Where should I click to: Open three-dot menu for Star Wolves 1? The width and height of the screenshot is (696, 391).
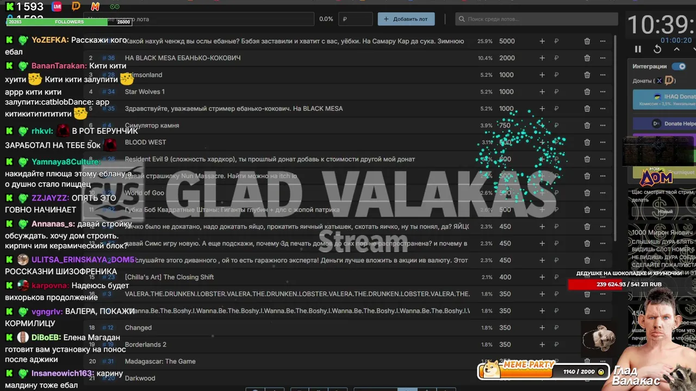pos(602,92)
